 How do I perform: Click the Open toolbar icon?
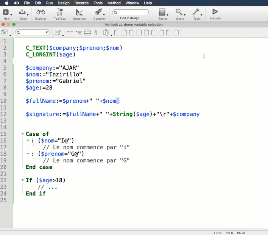click(22, 12)
